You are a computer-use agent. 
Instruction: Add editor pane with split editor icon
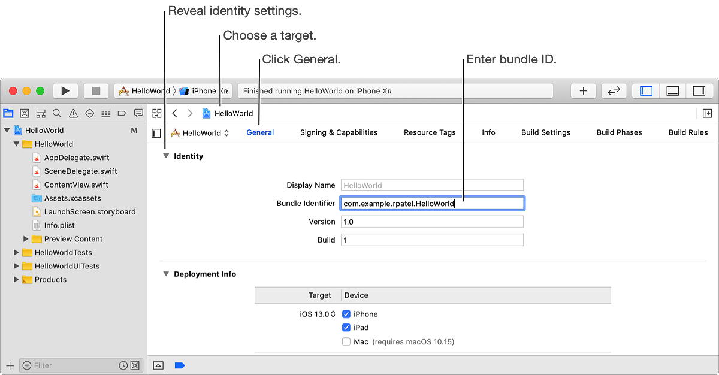click(707, 113)
